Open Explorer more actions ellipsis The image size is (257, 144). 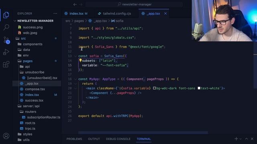click(x=55, y=14)
